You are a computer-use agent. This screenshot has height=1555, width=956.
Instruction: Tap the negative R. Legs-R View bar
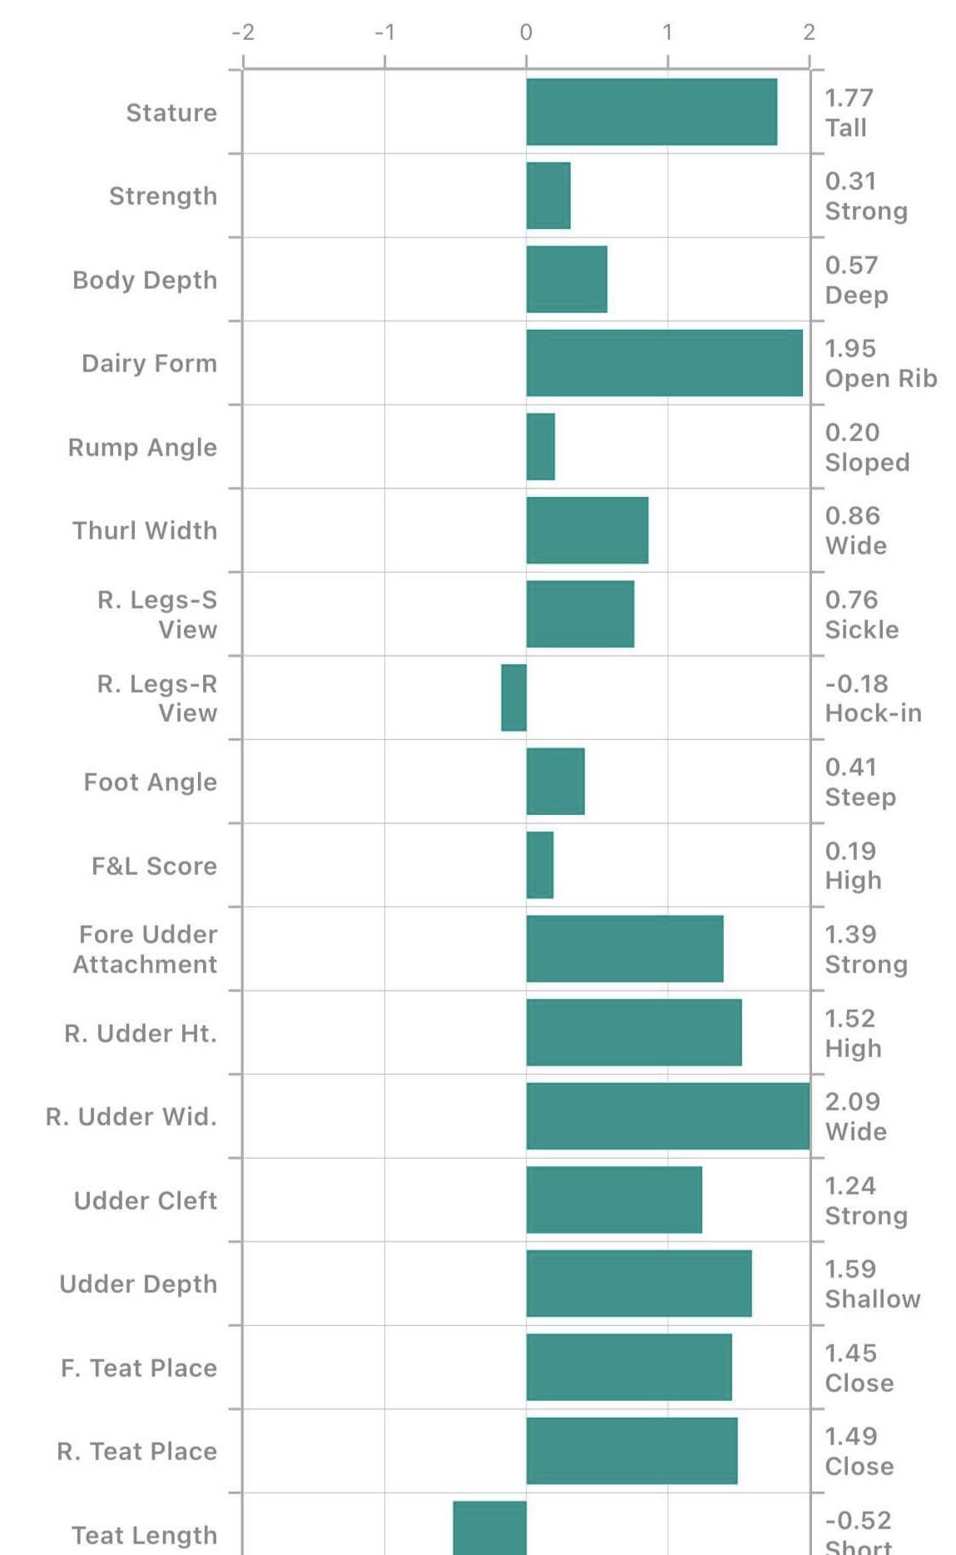point(514,698)
